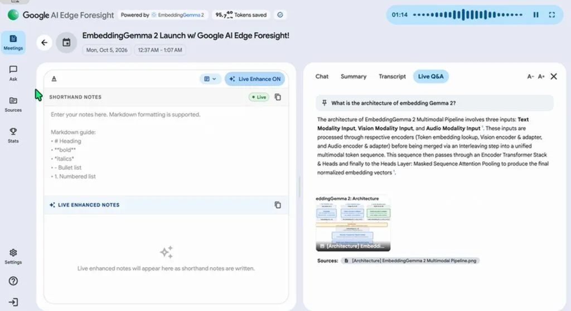The image size is (571, 311).
Task: Click the meeting title EmbeddingGemma 2 Launch
Action: point(186,36)
